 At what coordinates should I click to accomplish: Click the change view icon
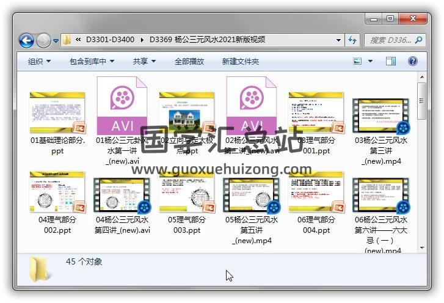(x=357, y=61)
